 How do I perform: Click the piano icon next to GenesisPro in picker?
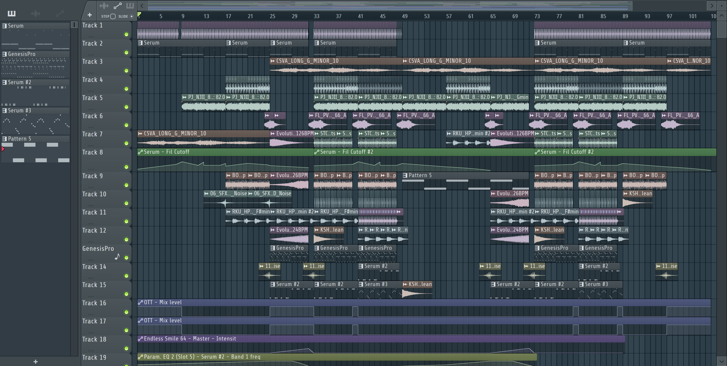click(x=5, y=54)
